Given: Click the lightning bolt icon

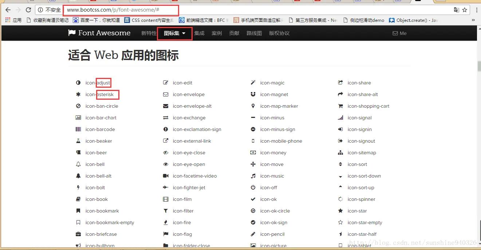Looking at the screenshot, I should [78, 187].
